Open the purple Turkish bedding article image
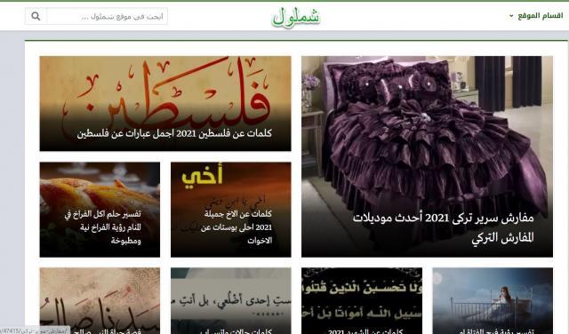 (x=427, y=156)
